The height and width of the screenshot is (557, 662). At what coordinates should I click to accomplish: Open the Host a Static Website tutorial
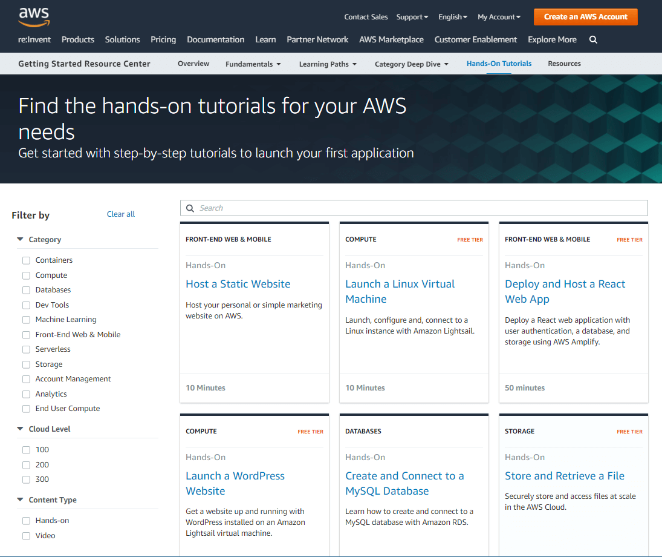tap(238, 284)
